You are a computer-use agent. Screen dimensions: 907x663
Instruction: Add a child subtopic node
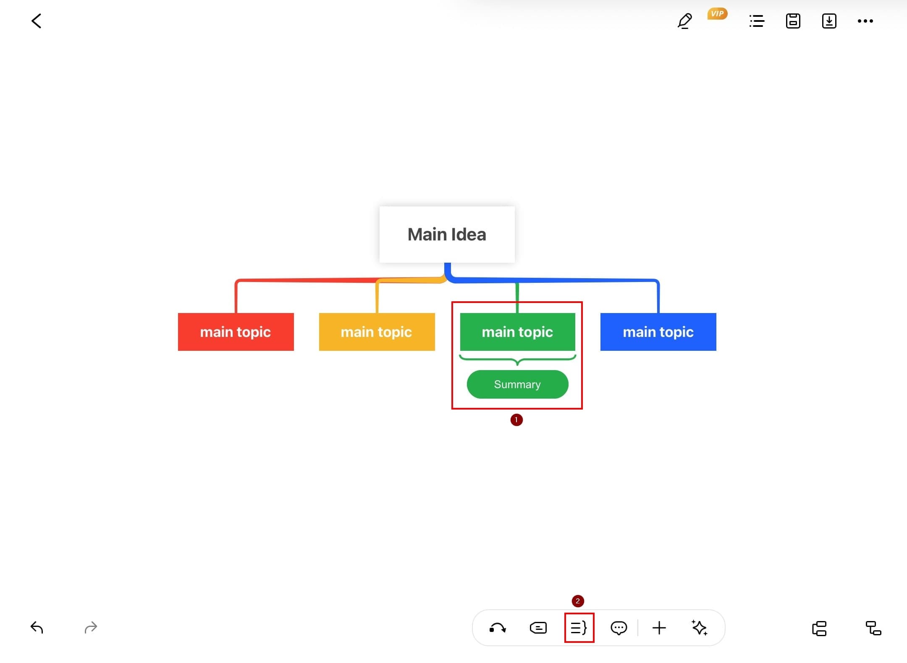coord(873,628)
